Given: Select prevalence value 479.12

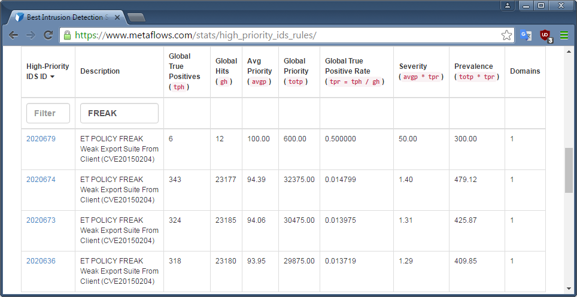Looking at the screenshot, I should pos(466,180).
